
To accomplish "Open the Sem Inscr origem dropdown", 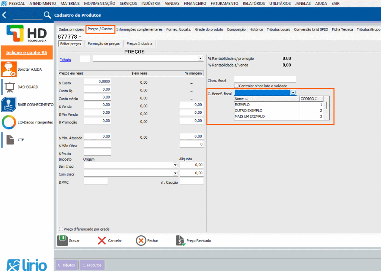I will pyautogui.click(x=175, y=165).
